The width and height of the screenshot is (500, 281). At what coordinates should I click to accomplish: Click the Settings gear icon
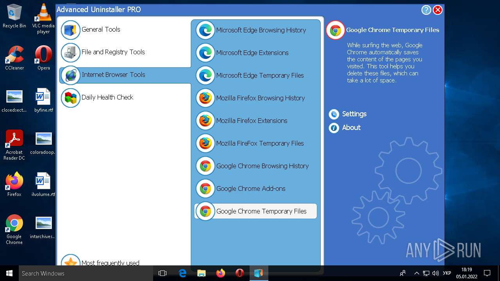pos(334,114)
